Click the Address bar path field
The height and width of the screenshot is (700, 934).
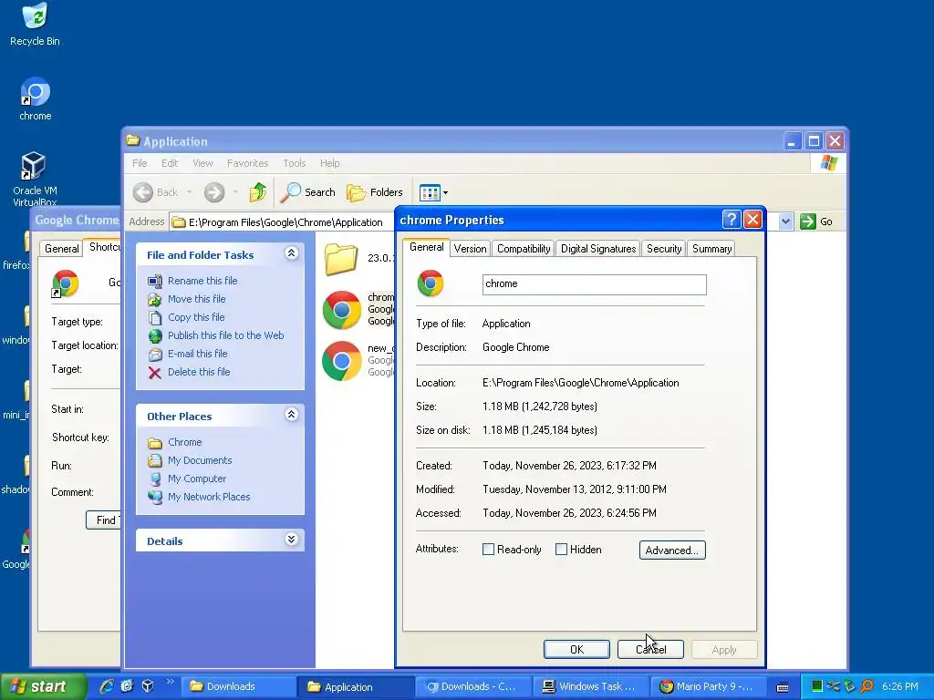coord(283,222)
